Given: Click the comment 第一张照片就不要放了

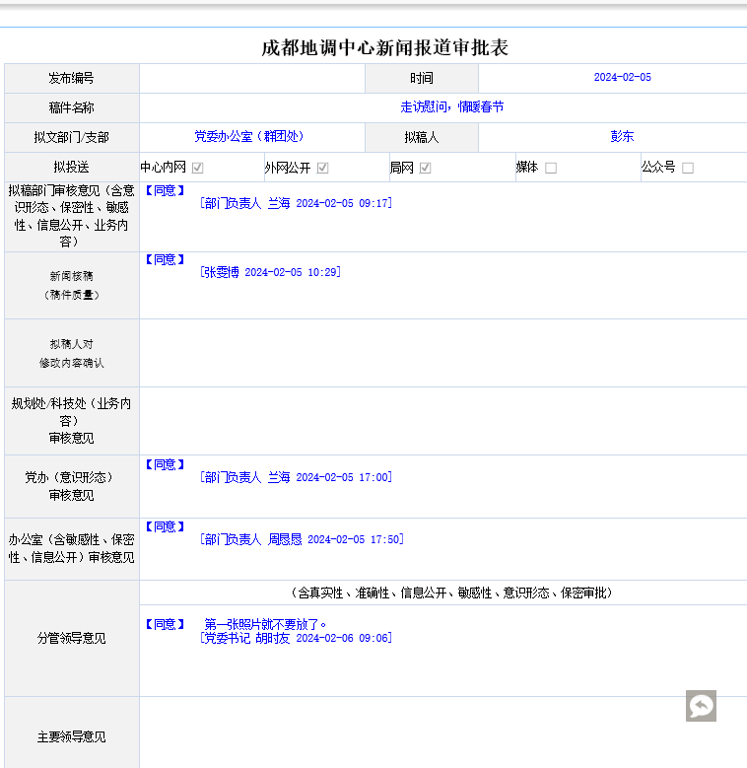Looking at the screenshot, I should (265, 624).
